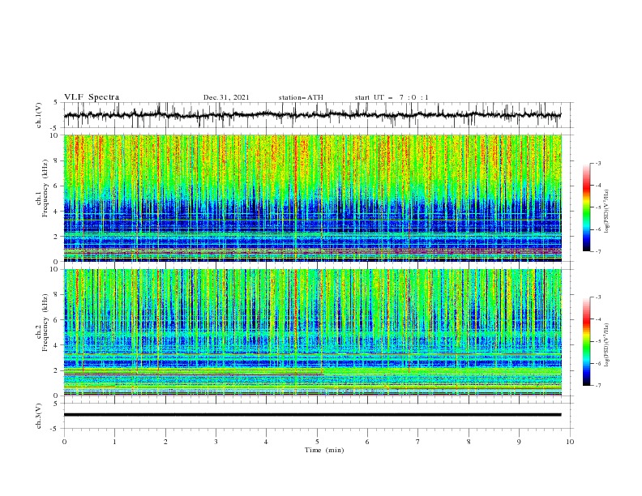Screen dimensions: 642x496
Task: Click the ch.1 waveform trace panel
Action: pyautogui.click(x=319, y=115)
